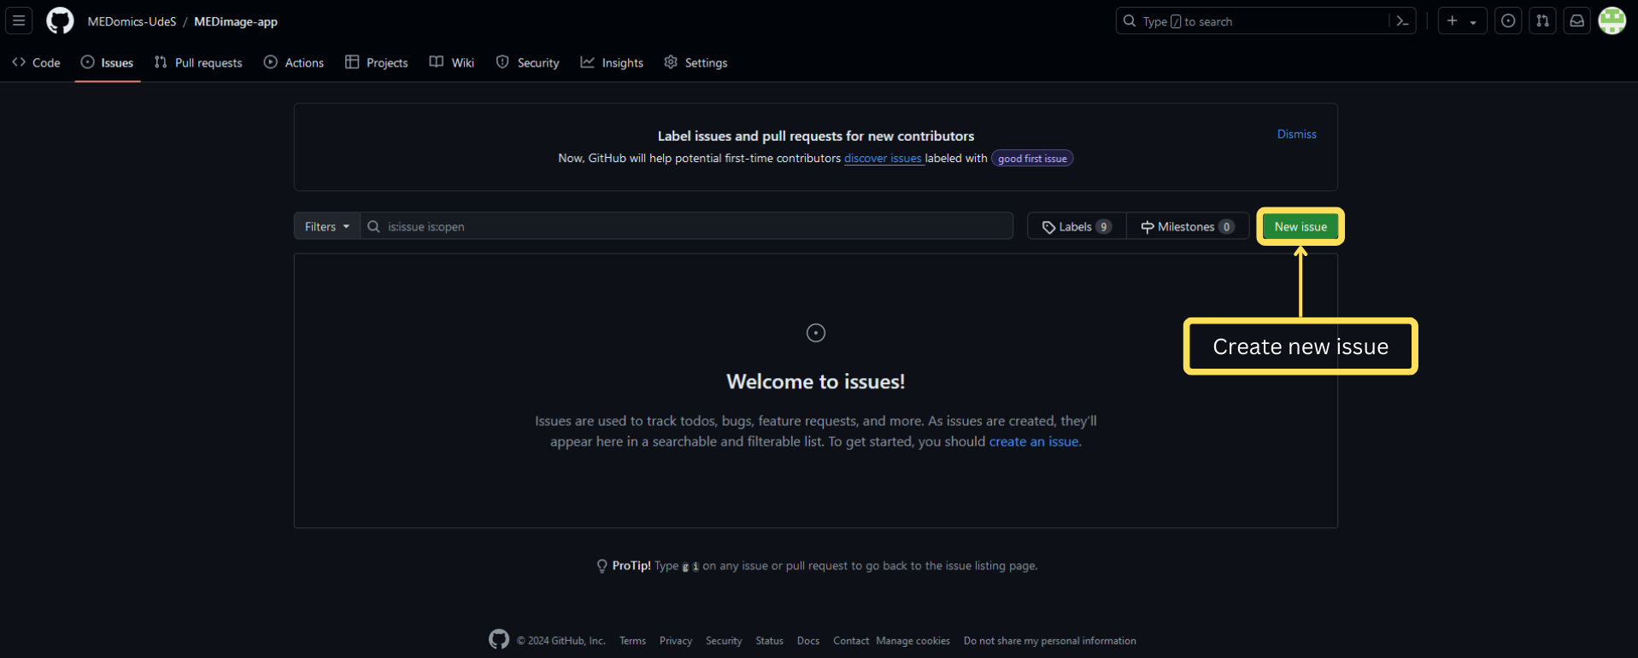
Task: Open the plus create-new dropdown
Action: [x=1461, y=21]
